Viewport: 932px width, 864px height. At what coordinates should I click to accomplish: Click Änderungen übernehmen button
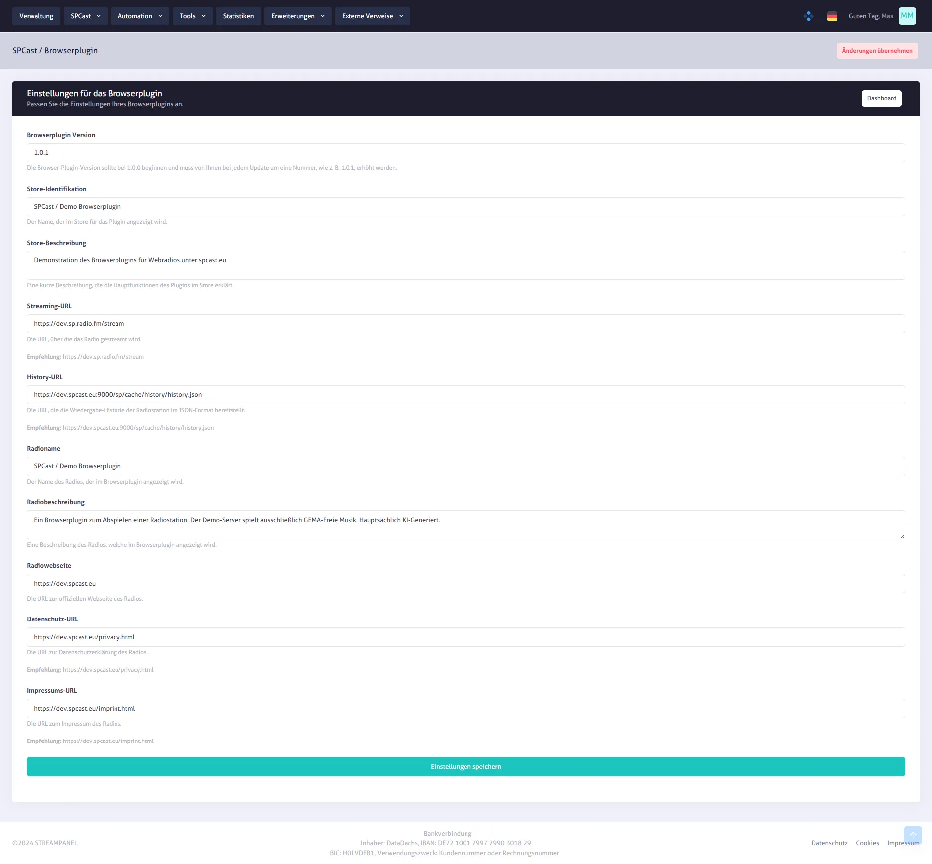pyautogui.click(x=877, y=51)
